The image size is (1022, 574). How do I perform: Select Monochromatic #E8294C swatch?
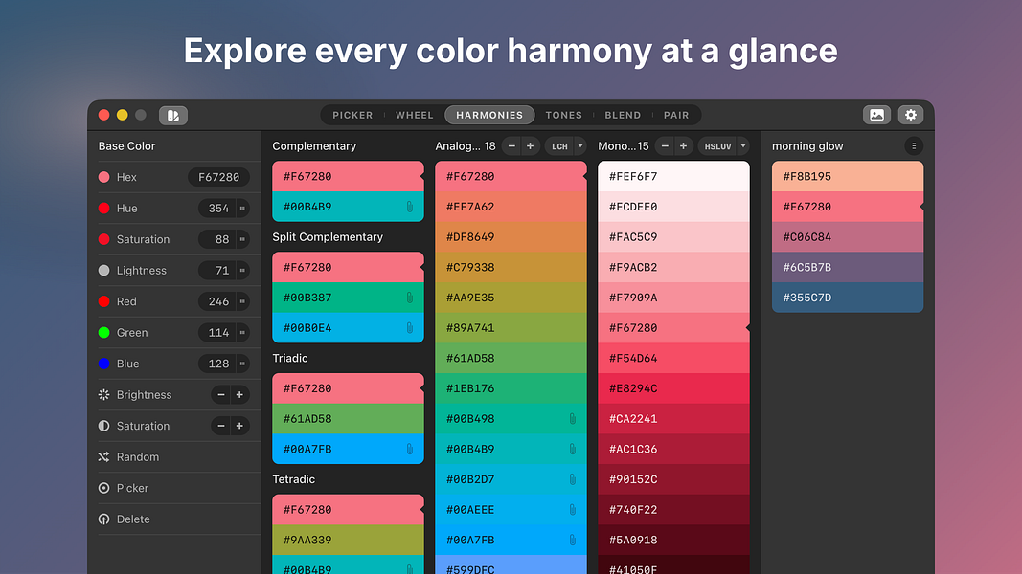(x=673, y=388)
